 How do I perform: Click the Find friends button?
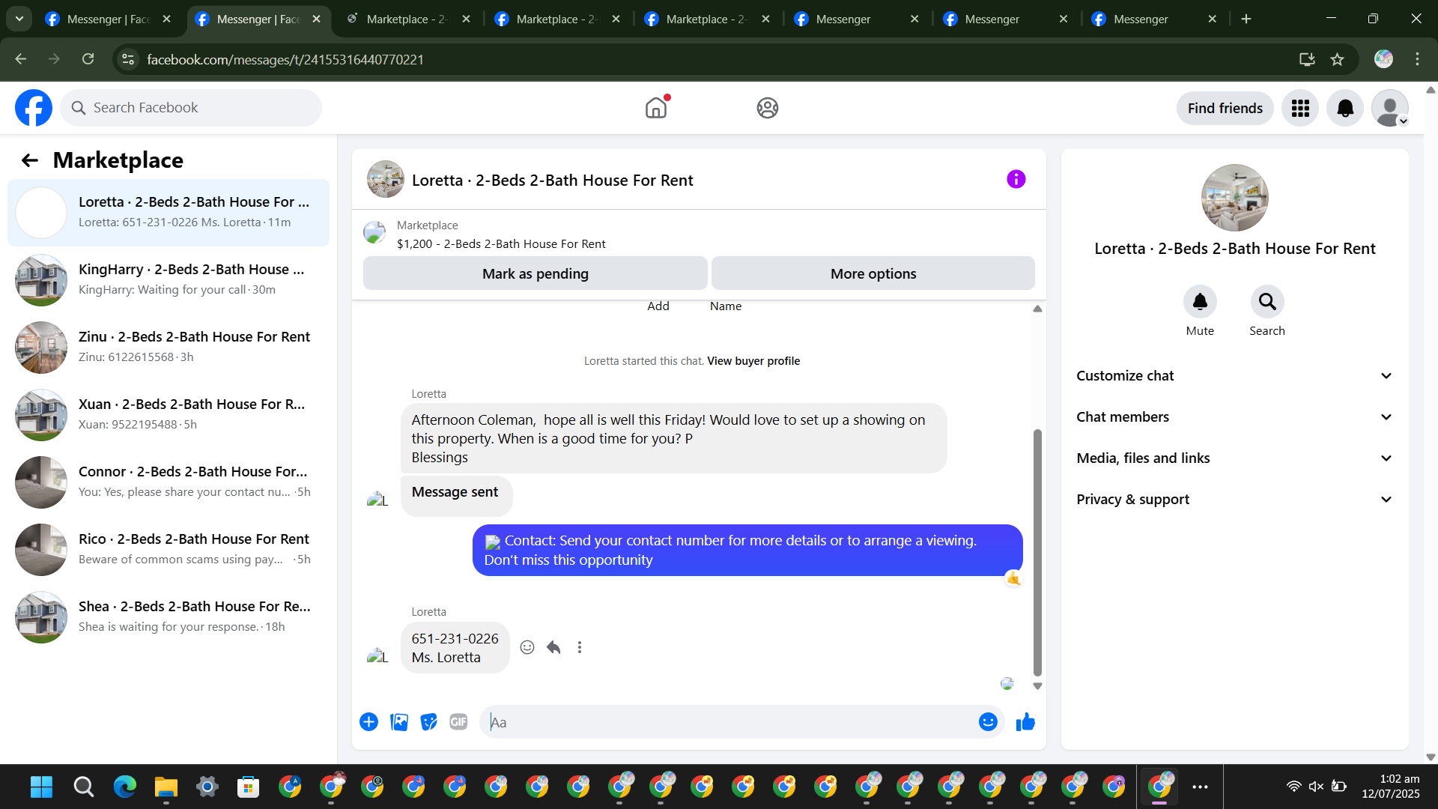pyautogui.click(x=1225, y=109)
